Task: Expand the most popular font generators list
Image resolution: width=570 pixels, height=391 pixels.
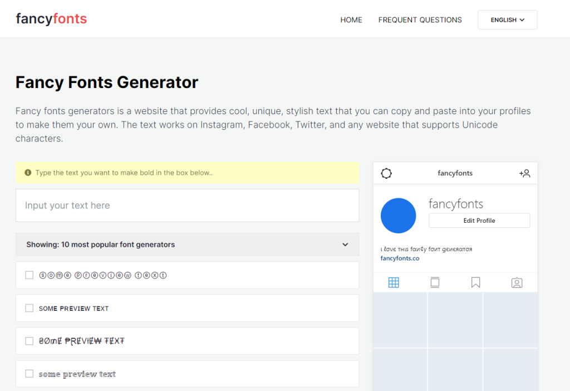Action: pyautogui.click(x=345, y=245)
